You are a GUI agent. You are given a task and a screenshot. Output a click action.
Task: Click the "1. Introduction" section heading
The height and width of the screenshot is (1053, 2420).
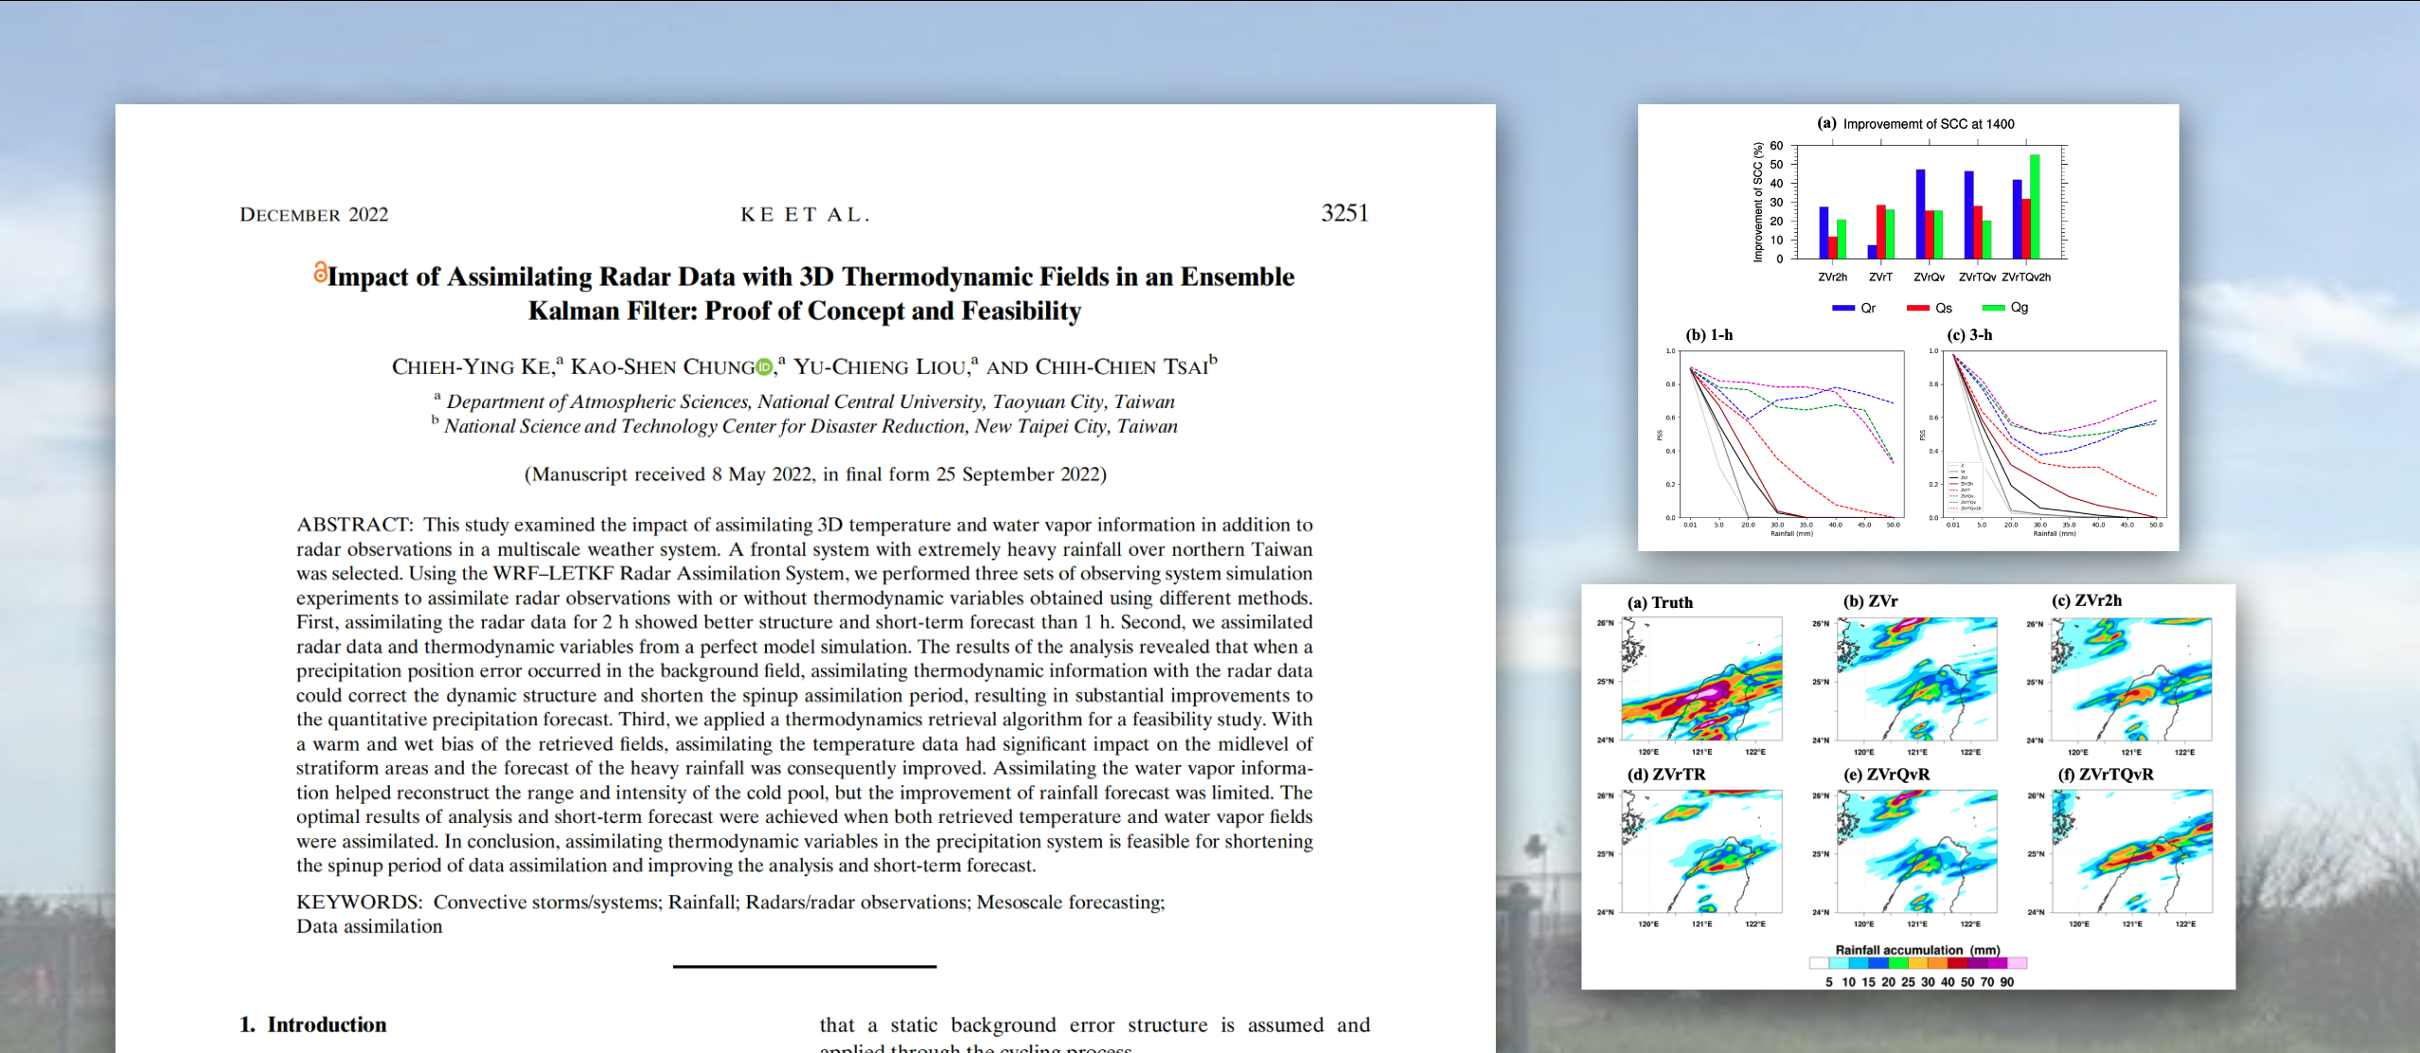click(x=313, y=1025)
